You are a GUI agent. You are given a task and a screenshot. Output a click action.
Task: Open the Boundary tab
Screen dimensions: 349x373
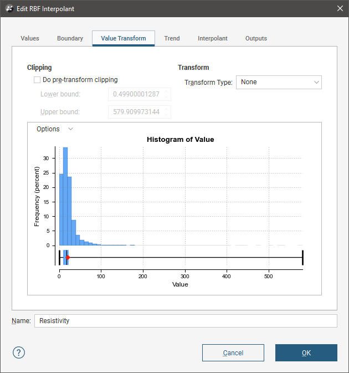click(70, 38)
